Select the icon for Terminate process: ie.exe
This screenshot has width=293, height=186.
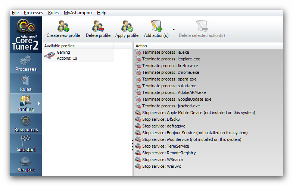[138, 52]
